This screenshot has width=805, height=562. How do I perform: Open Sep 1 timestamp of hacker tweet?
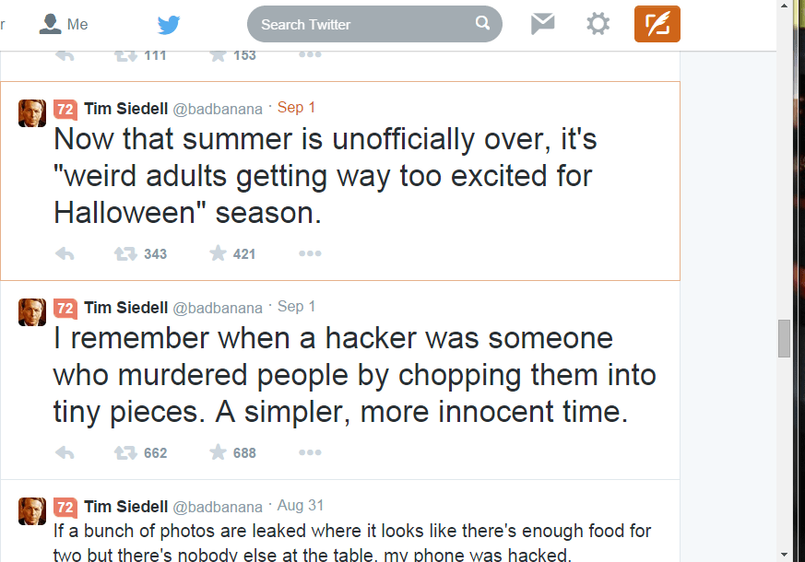[296, 307]
